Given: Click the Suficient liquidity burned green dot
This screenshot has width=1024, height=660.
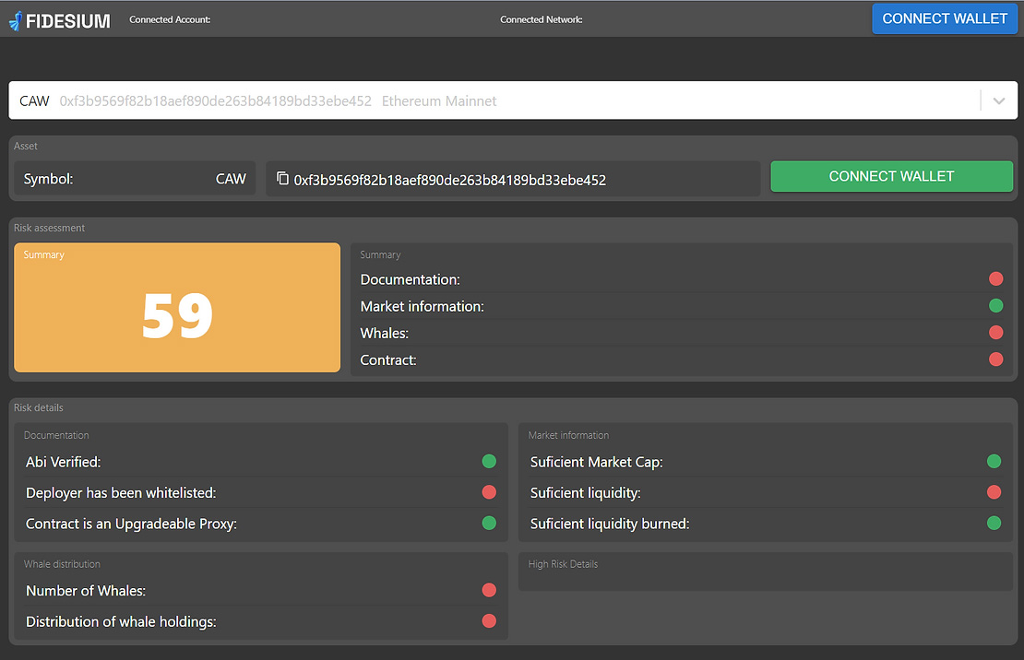Looking at the screenshot, I should (x=994, y=523).
